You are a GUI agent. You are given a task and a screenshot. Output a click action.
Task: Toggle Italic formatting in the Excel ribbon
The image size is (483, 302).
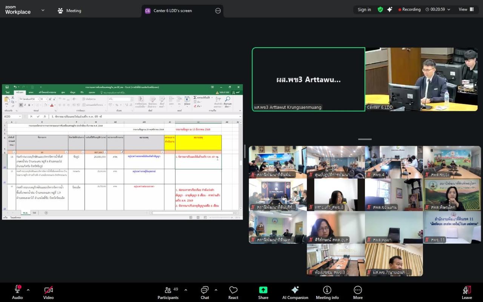(25, 105)
